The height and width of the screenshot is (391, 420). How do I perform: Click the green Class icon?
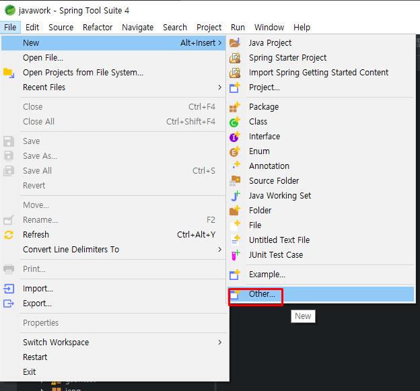235,122
